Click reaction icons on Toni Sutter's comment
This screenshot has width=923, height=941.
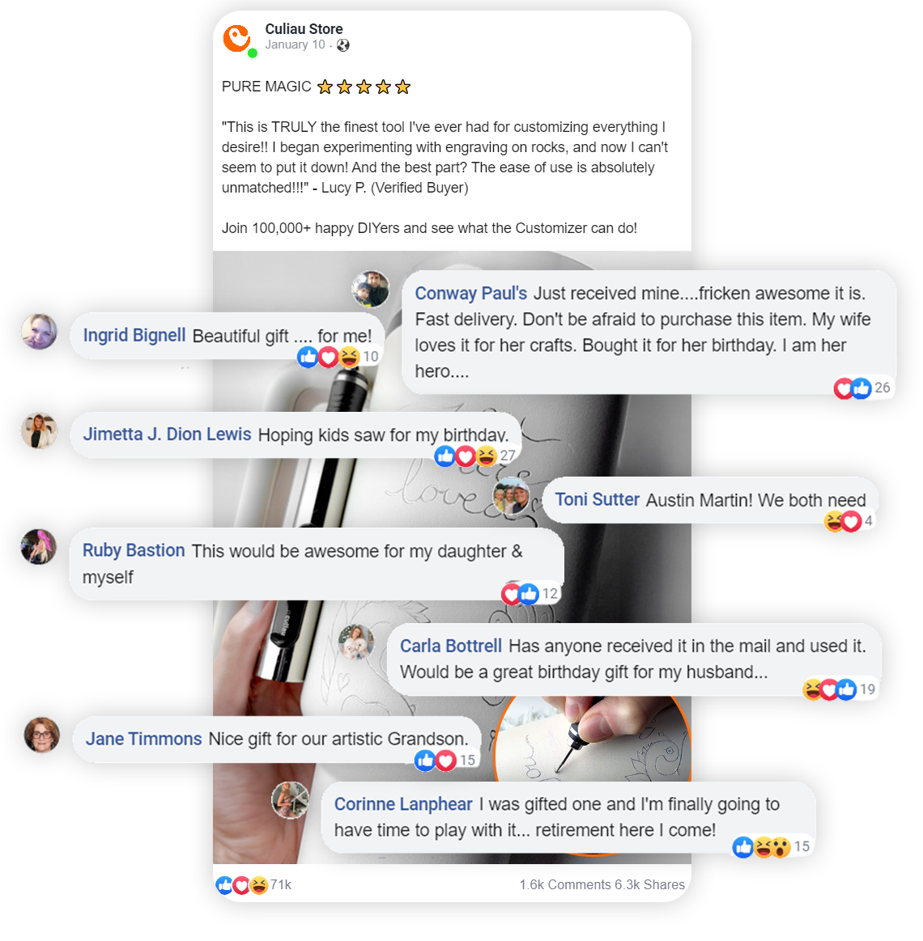pyautogui.click(x=849, y=521)
